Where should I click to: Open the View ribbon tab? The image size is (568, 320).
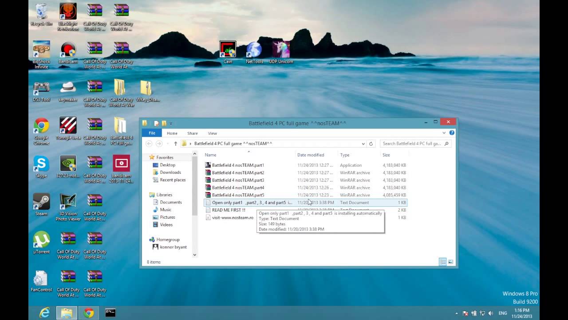coord(213,133)
